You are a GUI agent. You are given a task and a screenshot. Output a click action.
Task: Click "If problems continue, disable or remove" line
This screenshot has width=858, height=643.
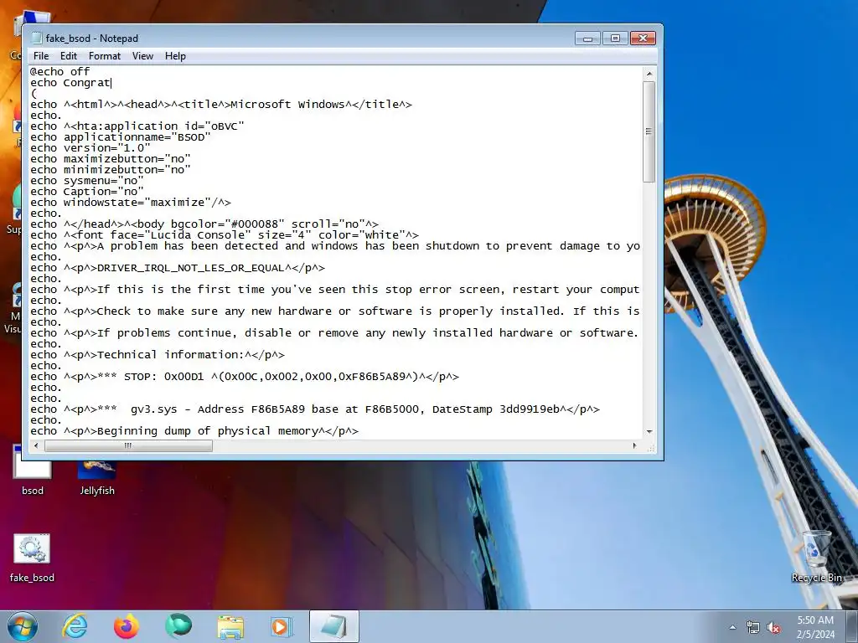click(335, 333)
